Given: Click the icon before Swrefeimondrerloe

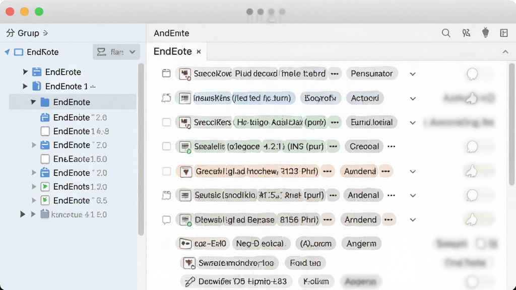Looking at the screenshot, I should (189, 263).
